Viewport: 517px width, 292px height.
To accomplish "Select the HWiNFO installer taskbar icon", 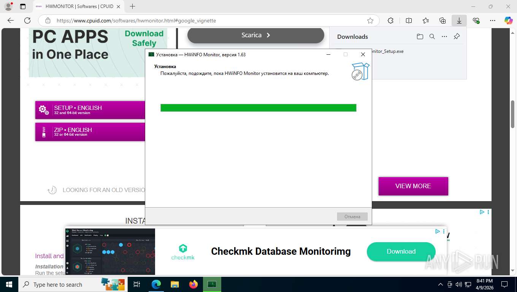I will coord(212,284).
